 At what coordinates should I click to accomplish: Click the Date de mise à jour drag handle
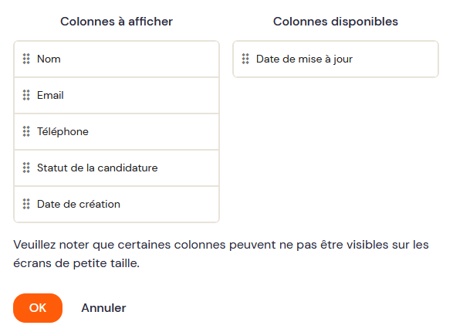coord(245,59)
